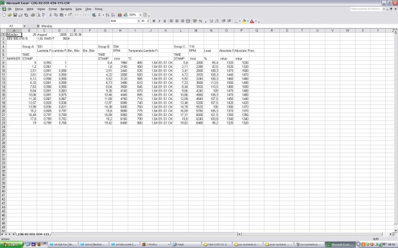Viewport: 398px width, 248px height.
Task: Click the help question input box
Action: (366, 9)
